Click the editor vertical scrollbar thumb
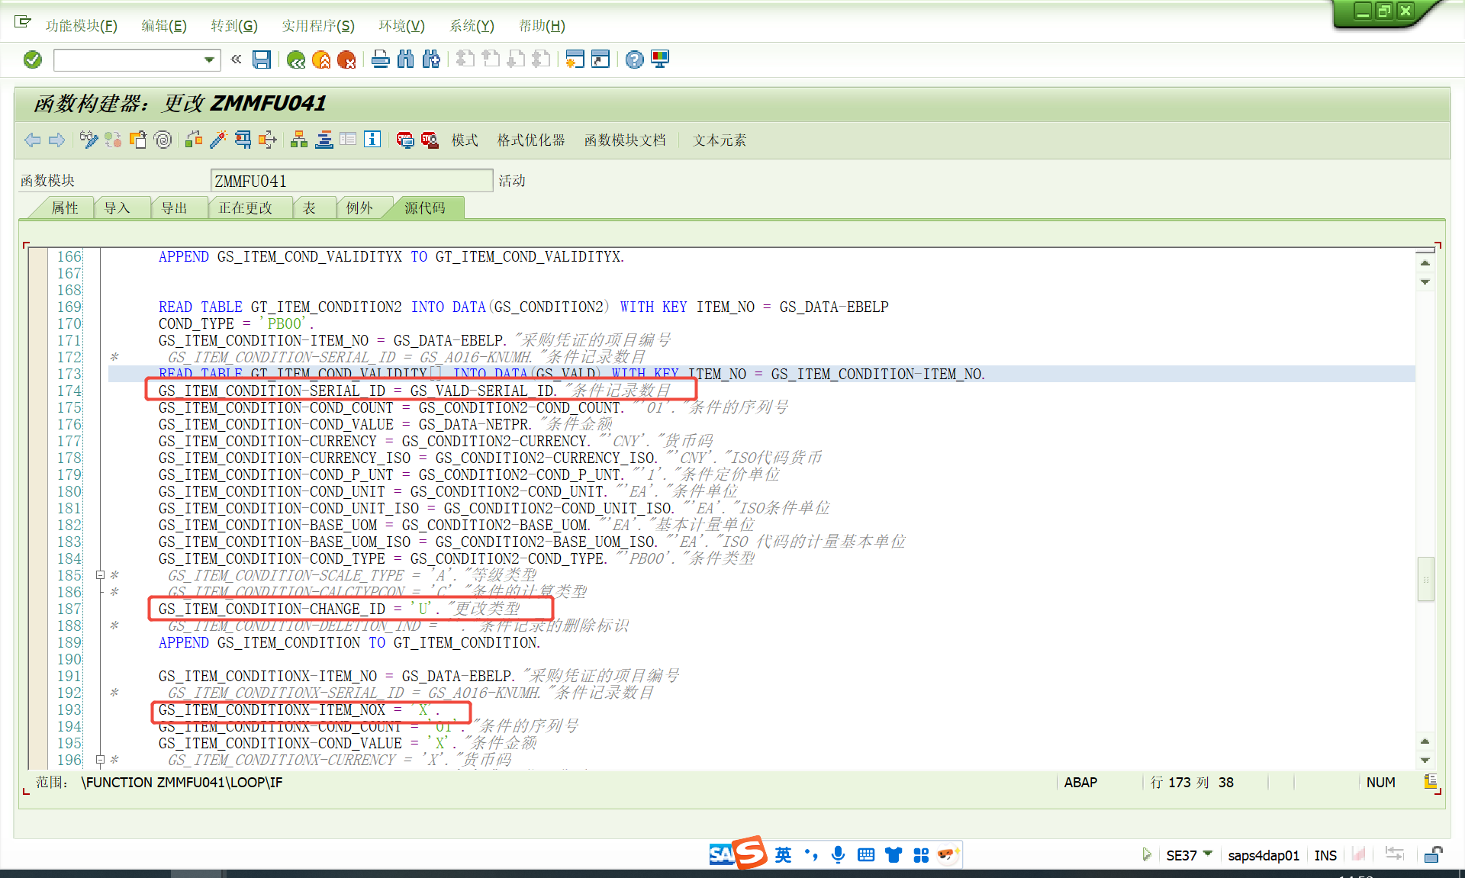This screenshot has height=878, width=1465. pyautogui.click(x=1425, y=580)
